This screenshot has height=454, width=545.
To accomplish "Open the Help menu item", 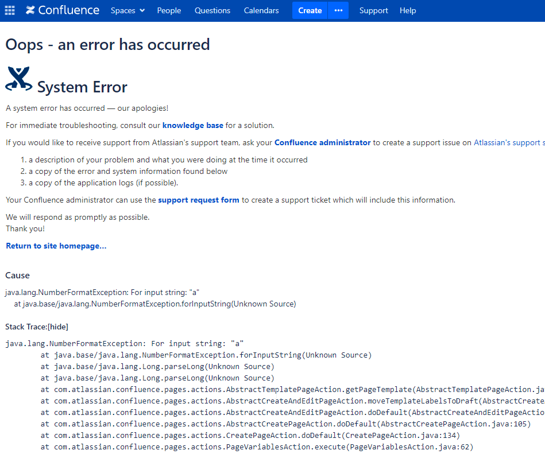I will [408, 10].
